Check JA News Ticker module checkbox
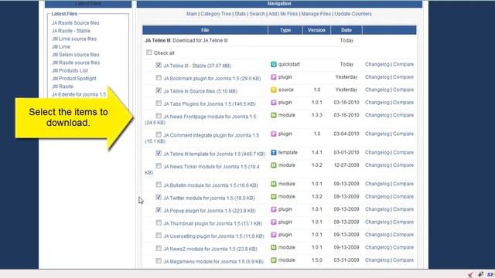This screenshot has width=495, height=278. click(x=159, y=166)
